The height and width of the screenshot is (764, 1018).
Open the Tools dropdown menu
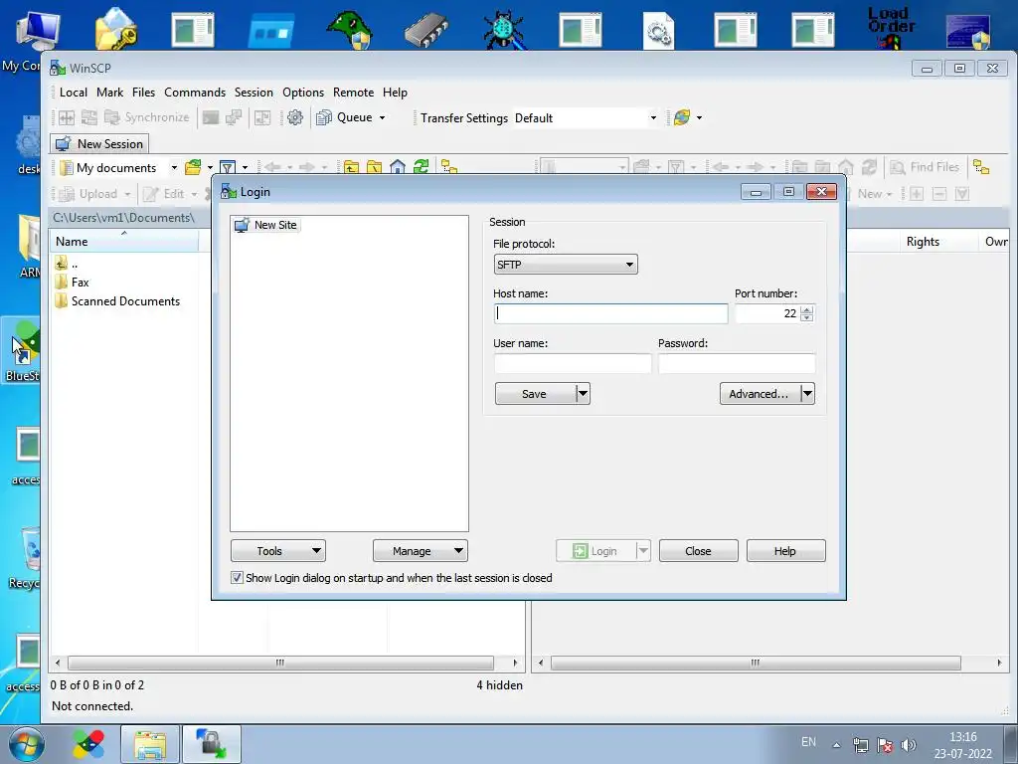278,551
